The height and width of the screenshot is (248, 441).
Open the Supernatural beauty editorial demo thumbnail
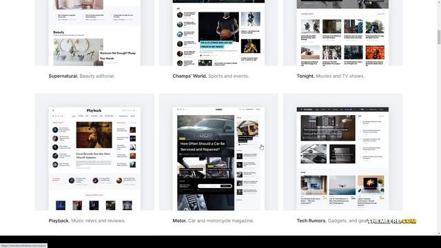point(94,33)
